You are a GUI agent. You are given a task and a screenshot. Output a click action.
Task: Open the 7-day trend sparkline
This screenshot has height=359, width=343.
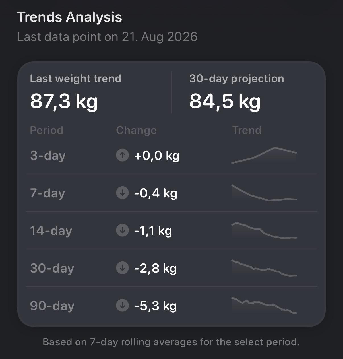pyautogui.click(x=264, y=193)
